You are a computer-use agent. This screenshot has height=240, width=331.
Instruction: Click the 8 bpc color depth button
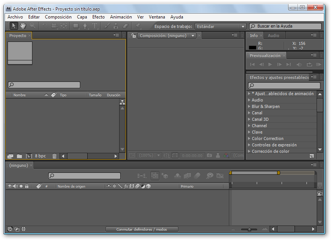pos(40,156)
